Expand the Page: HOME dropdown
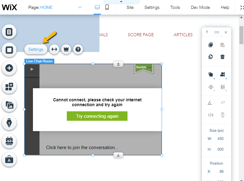This screenshot has height=181, width=244. tap(80, 7)
